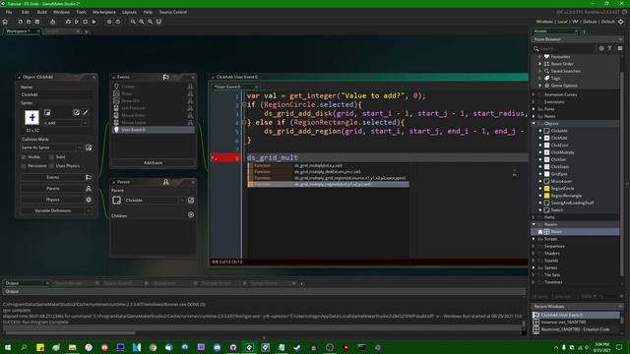Toggle the Visible checkbox

(x=24, y=157)
